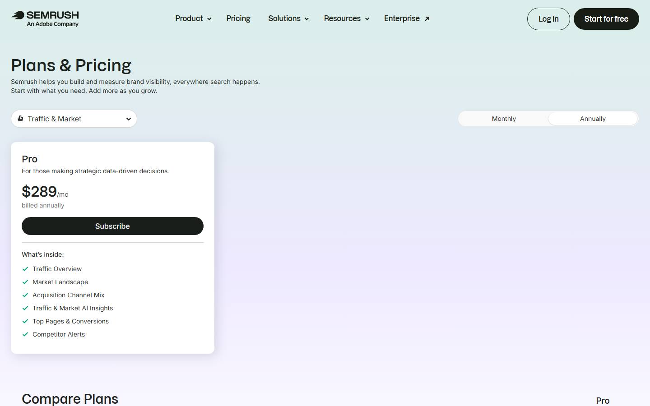Switch billing to Monthly
This screenshot has height=406, width=650.
[504, 119]
